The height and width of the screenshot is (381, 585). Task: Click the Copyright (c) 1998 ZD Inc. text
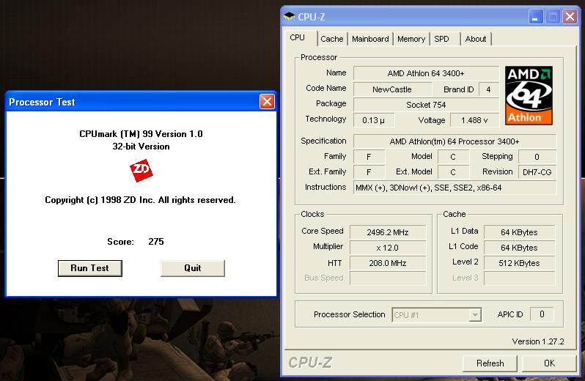pyautogui.click(x=140, y=200)
